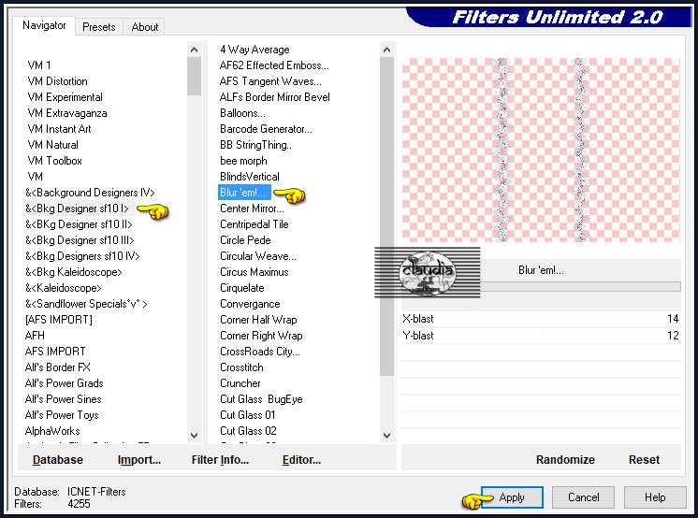Click the filter list scrollbar thumb
The image size is (698, 518).
[x=386, y=217]
